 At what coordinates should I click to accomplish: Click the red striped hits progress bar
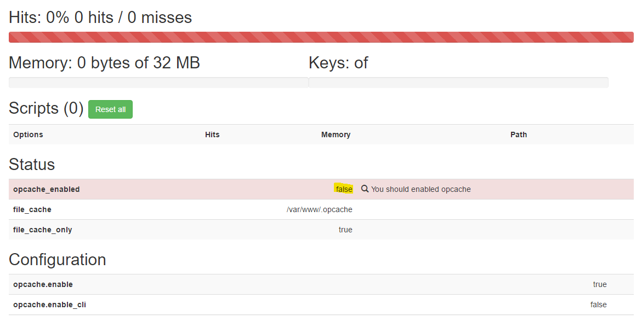coord(321,37)
